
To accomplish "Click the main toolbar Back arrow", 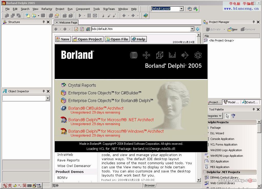I will [124, 16].
